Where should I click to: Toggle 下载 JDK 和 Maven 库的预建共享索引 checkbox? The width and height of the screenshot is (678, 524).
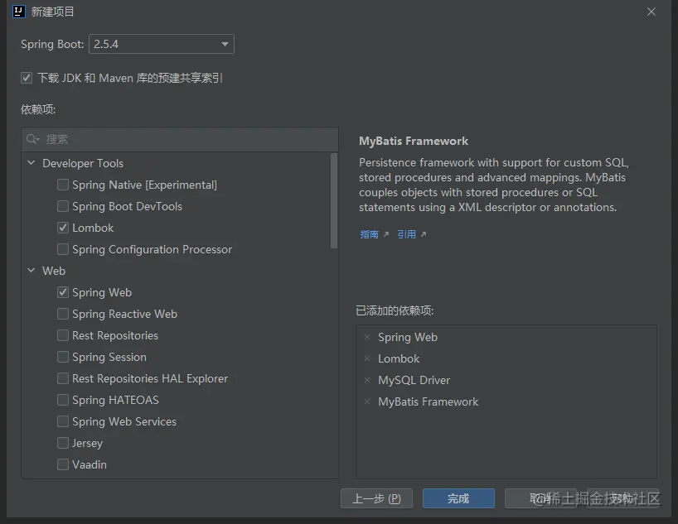point(27,78)
